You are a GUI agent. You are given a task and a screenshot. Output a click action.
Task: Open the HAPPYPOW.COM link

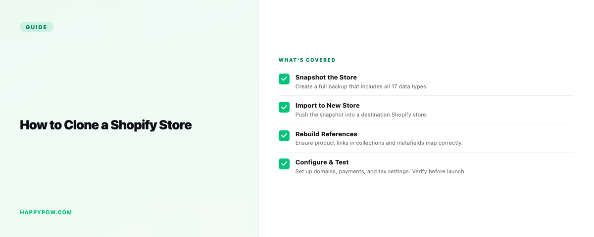[46, 212]
